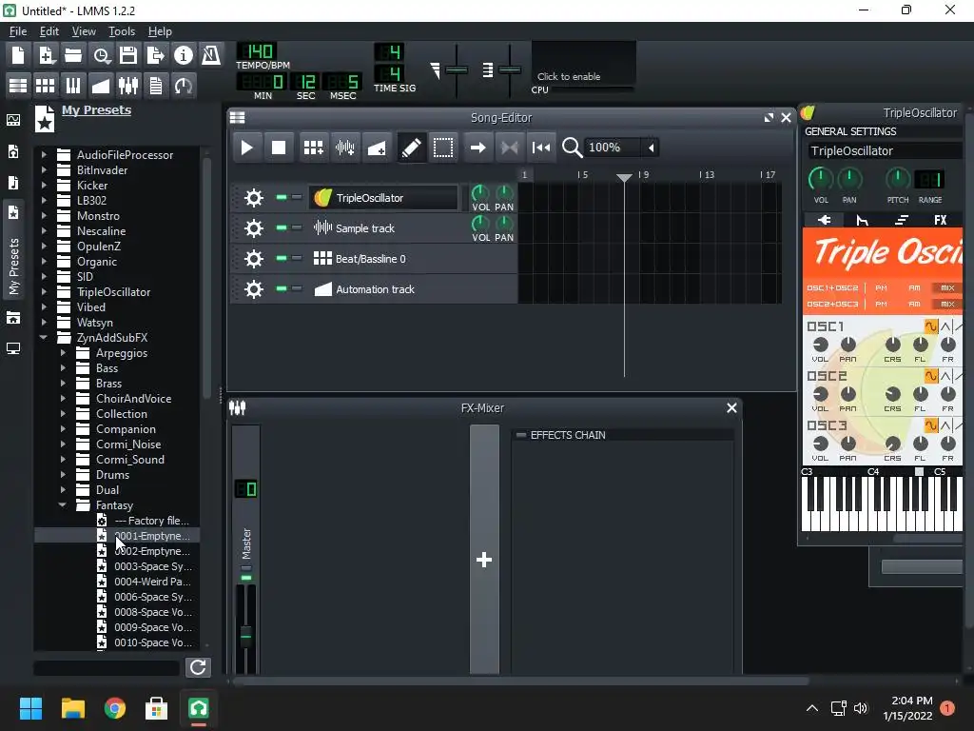The height and width of the screenshot is (731, 974).
Task: Mute the Automation track
Action: tap(282, 288)
